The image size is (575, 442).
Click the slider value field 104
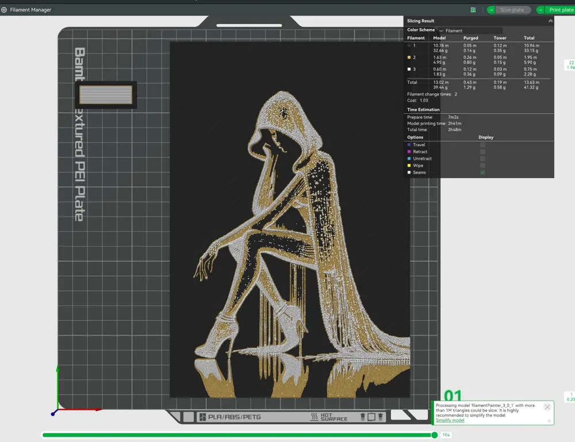click(446, 435)
